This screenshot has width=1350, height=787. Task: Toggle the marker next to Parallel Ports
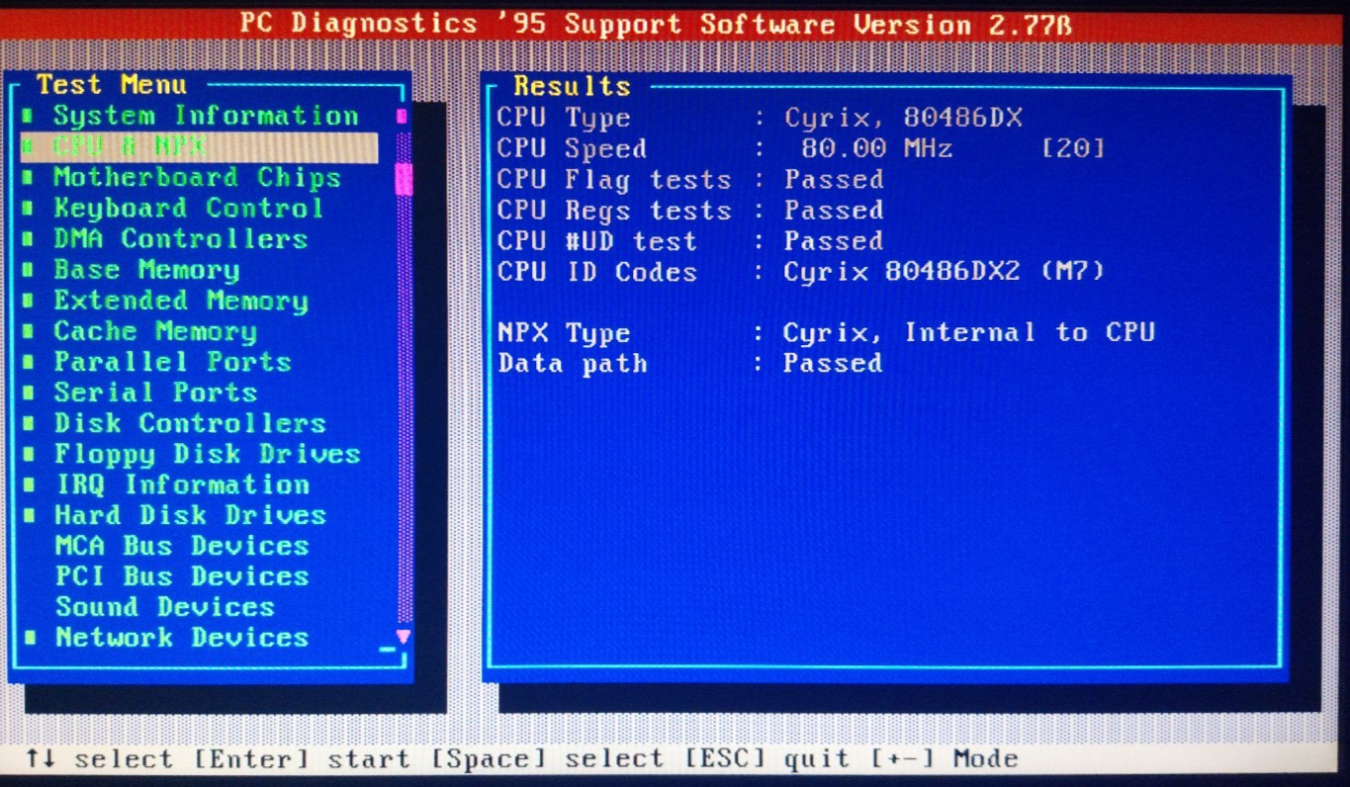point(29,363)
